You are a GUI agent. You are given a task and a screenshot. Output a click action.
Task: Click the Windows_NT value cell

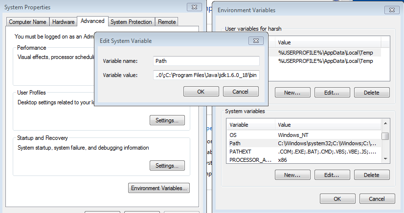[x=293, y=135]
